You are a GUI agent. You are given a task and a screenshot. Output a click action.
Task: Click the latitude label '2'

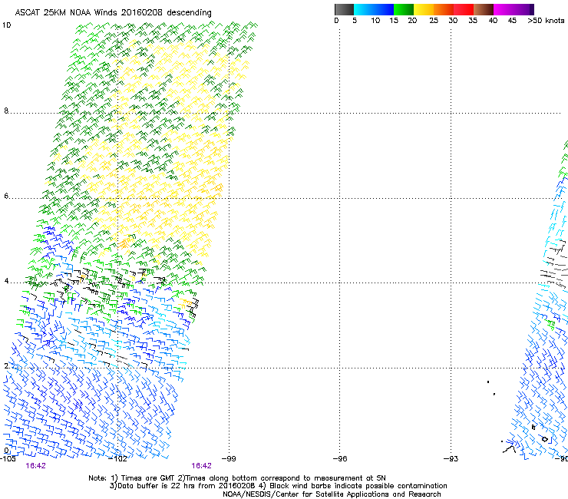pos(6,366)
